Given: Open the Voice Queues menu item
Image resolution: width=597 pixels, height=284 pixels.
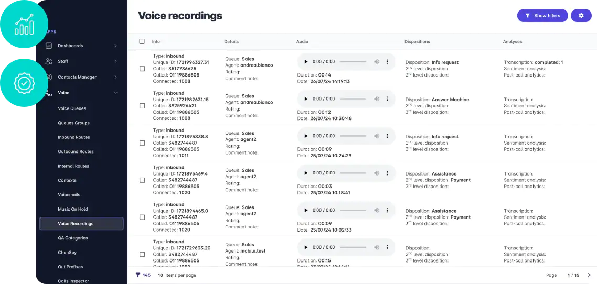Looking at the screenshot, I should [x=72, y=108].
